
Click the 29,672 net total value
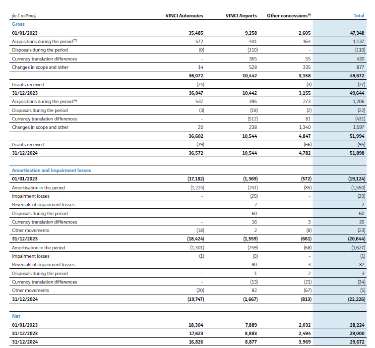click(357, 342)
